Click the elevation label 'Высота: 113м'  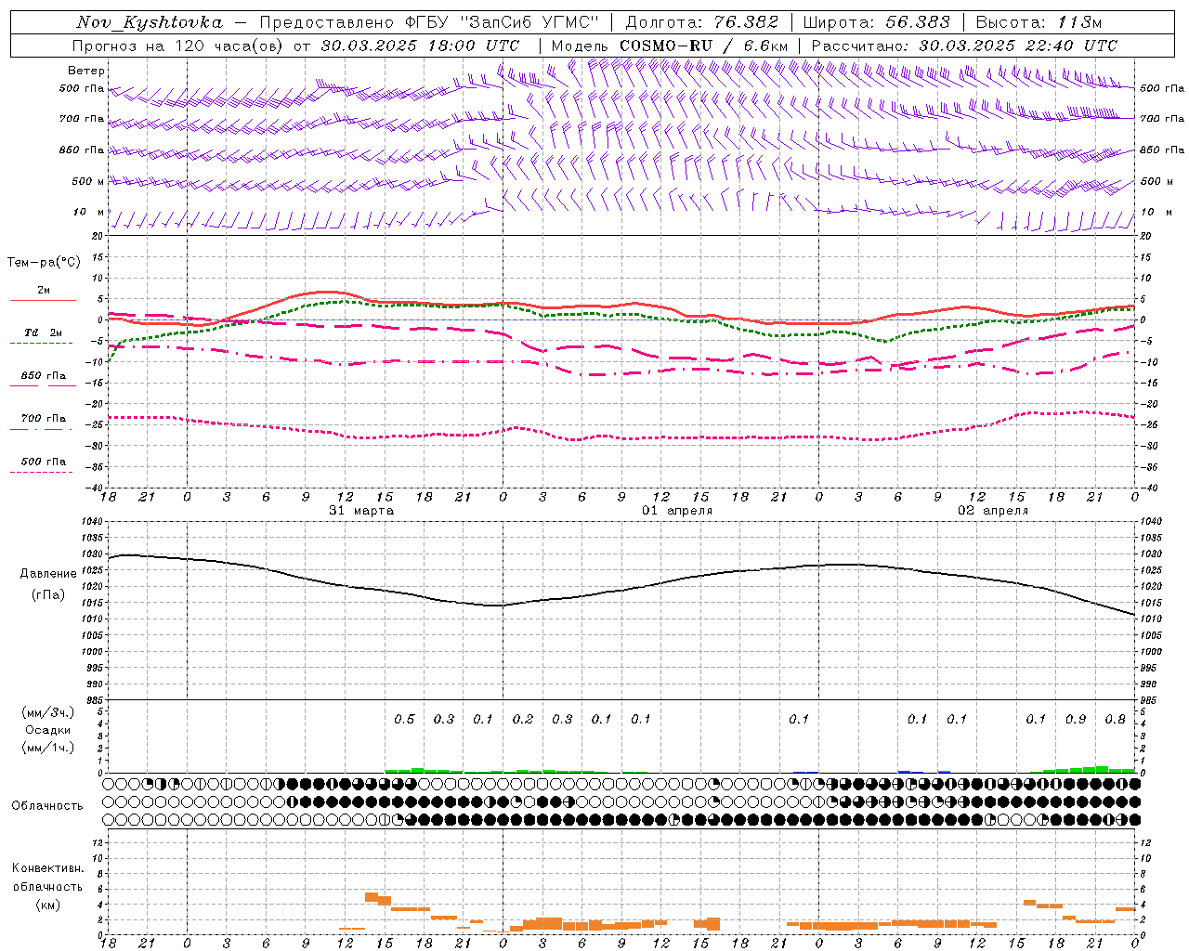click(1039, 22)
